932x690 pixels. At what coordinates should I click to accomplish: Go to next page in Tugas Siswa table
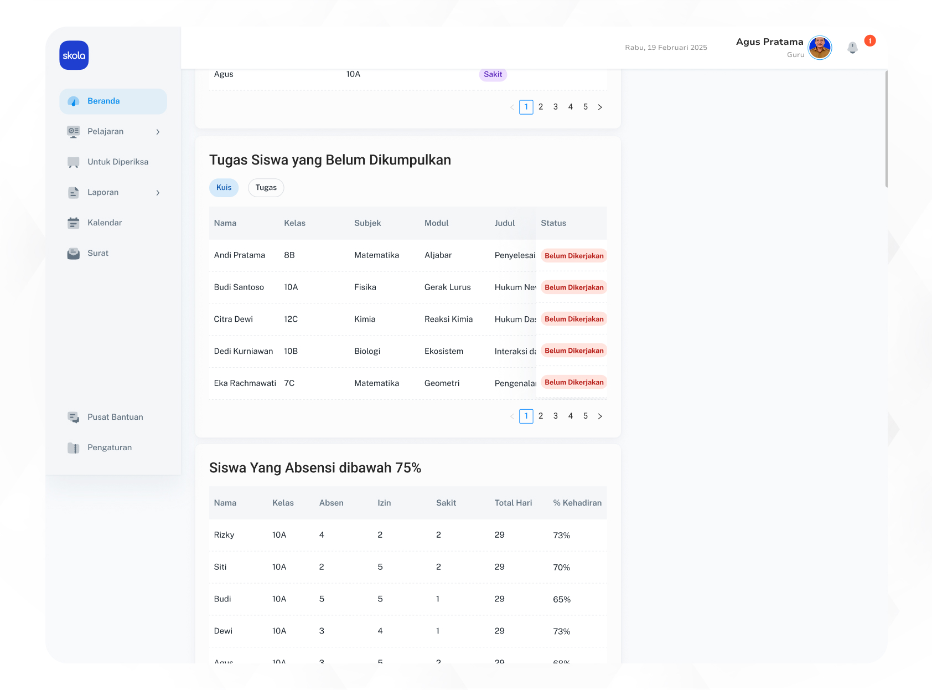click(600, 416)
